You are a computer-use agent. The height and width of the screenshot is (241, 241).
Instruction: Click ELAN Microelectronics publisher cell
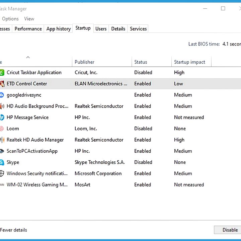pyautogui.click(x=101, y=84)
